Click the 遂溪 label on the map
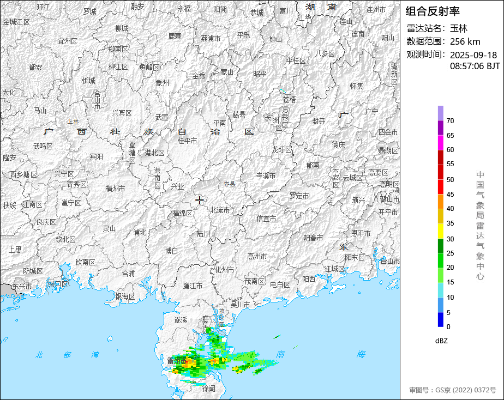Viewport: 504px width, 400px height. (x=181, y=320)
